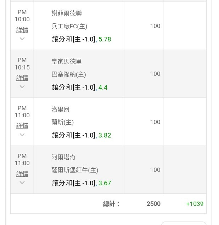Open 詳情 link for 阿爾塔奇 match

(22, 174)
